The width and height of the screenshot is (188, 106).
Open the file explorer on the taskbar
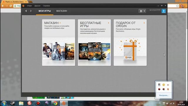pos(21,103)
